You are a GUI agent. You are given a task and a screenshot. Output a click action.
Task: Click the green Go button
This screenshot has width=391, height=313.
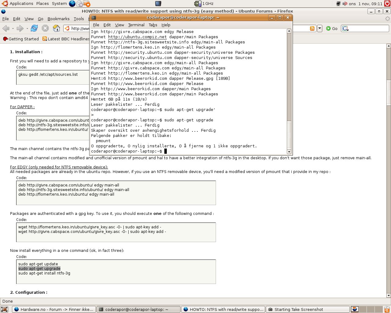coord(332,28)
